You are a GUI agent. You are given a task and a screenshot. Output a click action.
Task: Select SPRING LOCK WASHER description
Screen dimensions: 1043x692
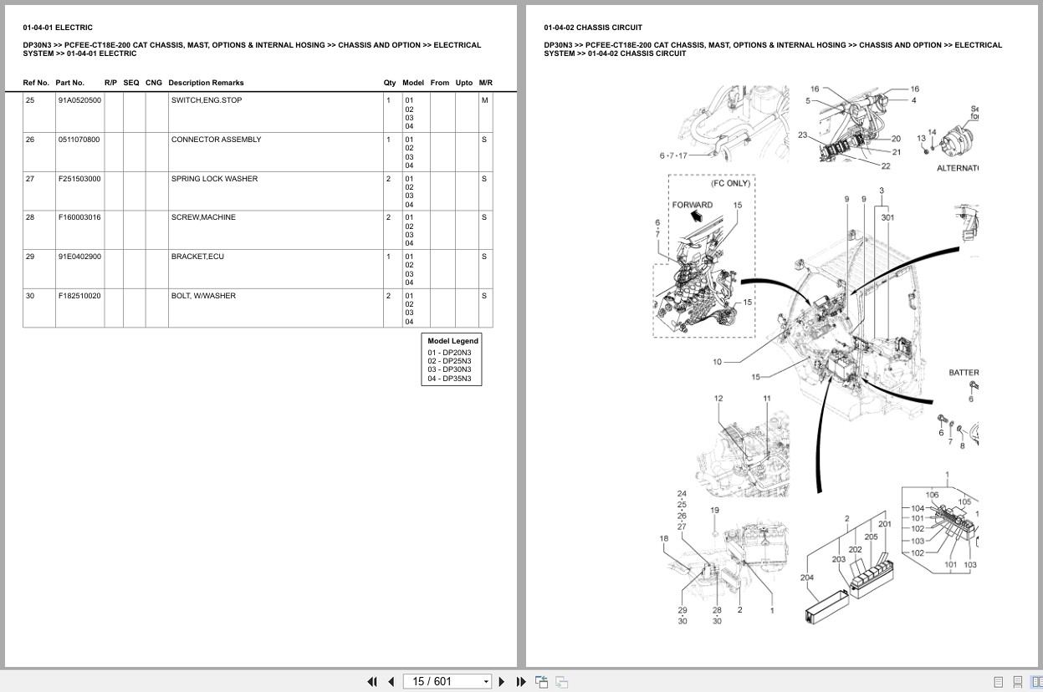coord(214,179)
